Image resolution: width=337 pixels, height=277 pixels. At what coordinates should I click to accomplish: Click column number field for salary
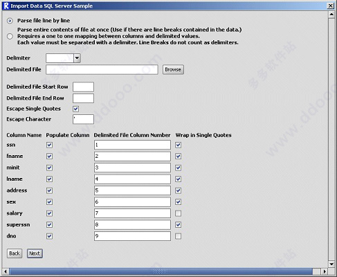[x=132, y=213]
